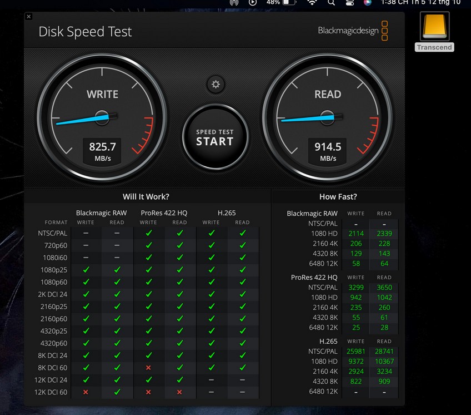Screen dimensions: 471x415
Task: Click the ProRes 422 HQ column header in Will It Work
Action: coord(164,213)
